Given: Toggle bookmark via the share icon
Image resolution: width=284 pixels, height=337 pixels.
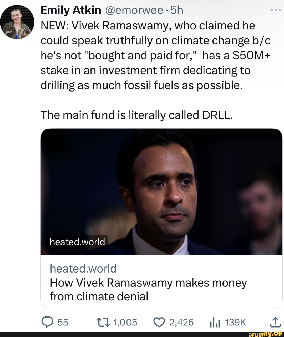Looking at the screenshot, I should coord(276,321).
